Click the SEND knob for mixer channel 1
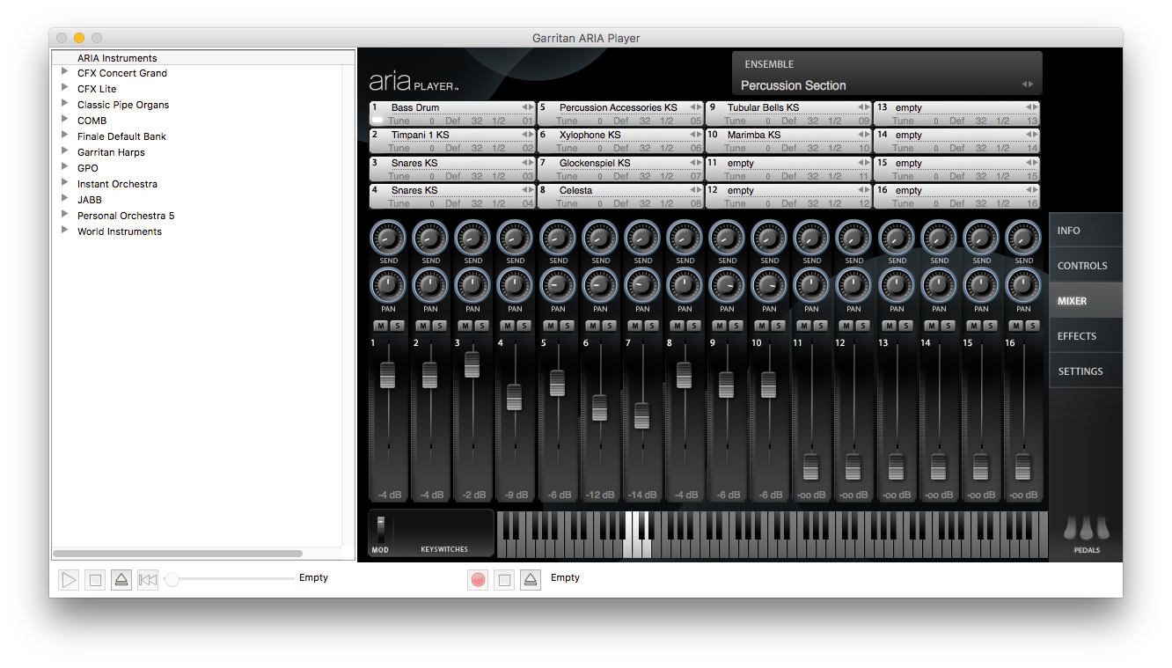1172x668 pixels. tap(388, 238)
